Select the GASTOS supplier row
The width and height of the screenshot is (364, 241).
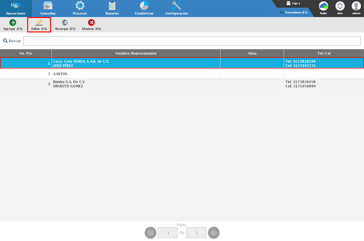tap(136, 74)
